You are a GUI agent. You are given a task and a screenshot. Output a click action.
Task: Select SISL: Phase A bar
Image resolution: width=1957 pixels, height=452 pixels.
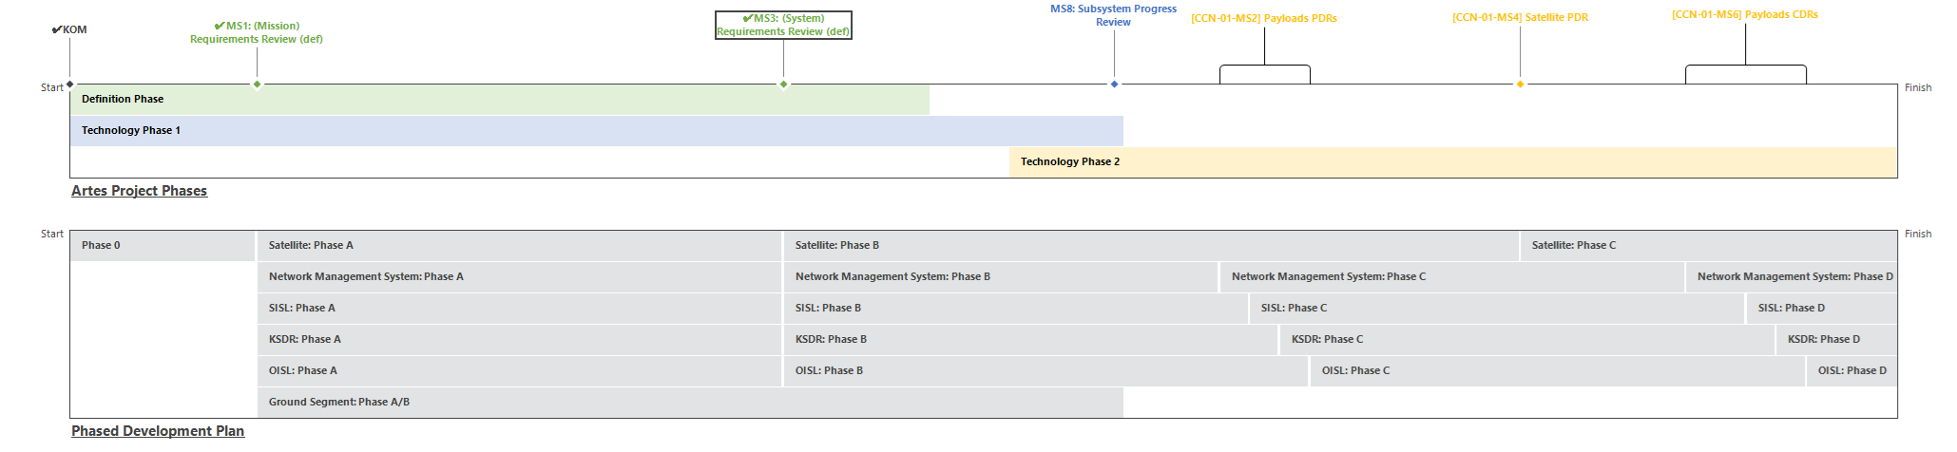click(519, 309)
